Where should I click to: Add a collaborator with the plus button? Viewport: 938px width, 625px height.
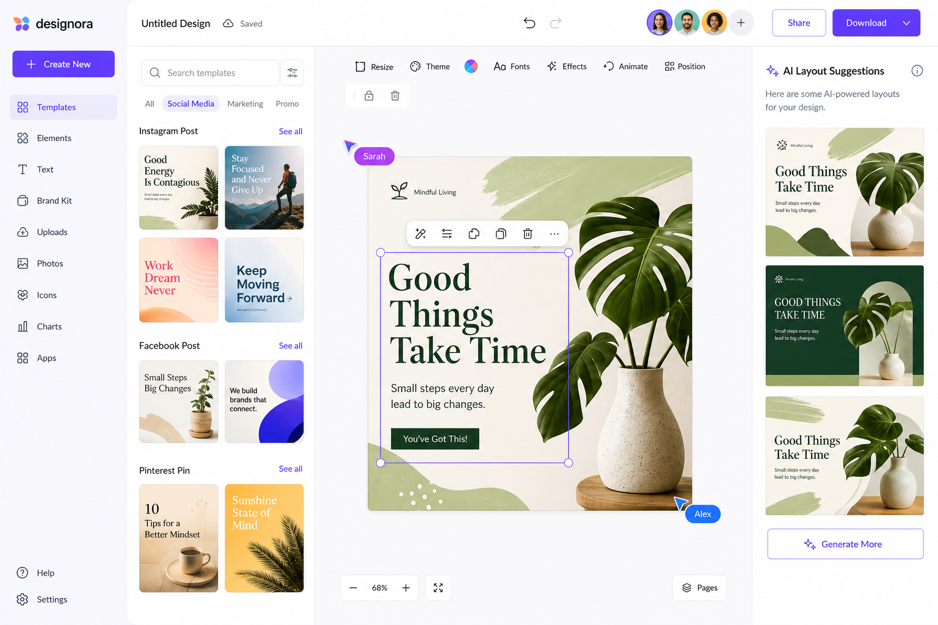coord(741,23)
